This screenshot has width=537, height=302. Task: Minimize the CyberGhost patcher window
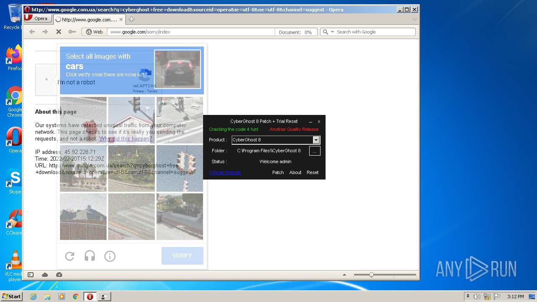311,122
